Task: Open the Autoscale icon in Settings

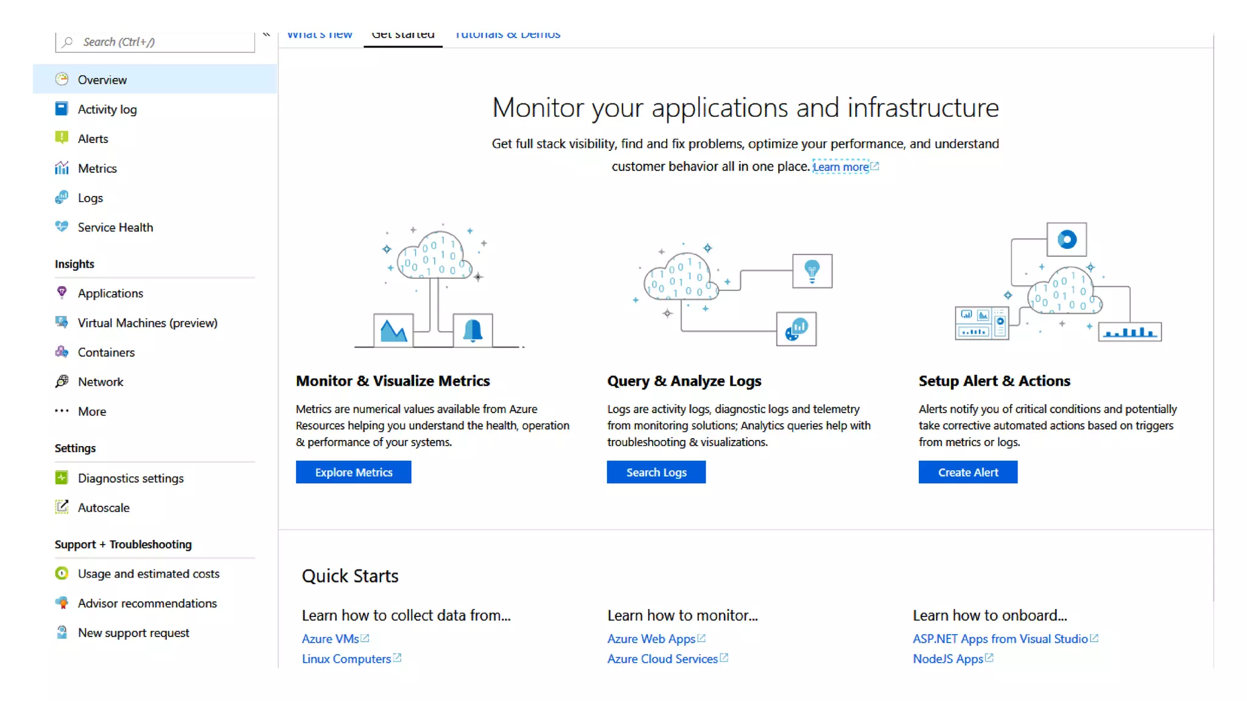Action: [61, 507]
